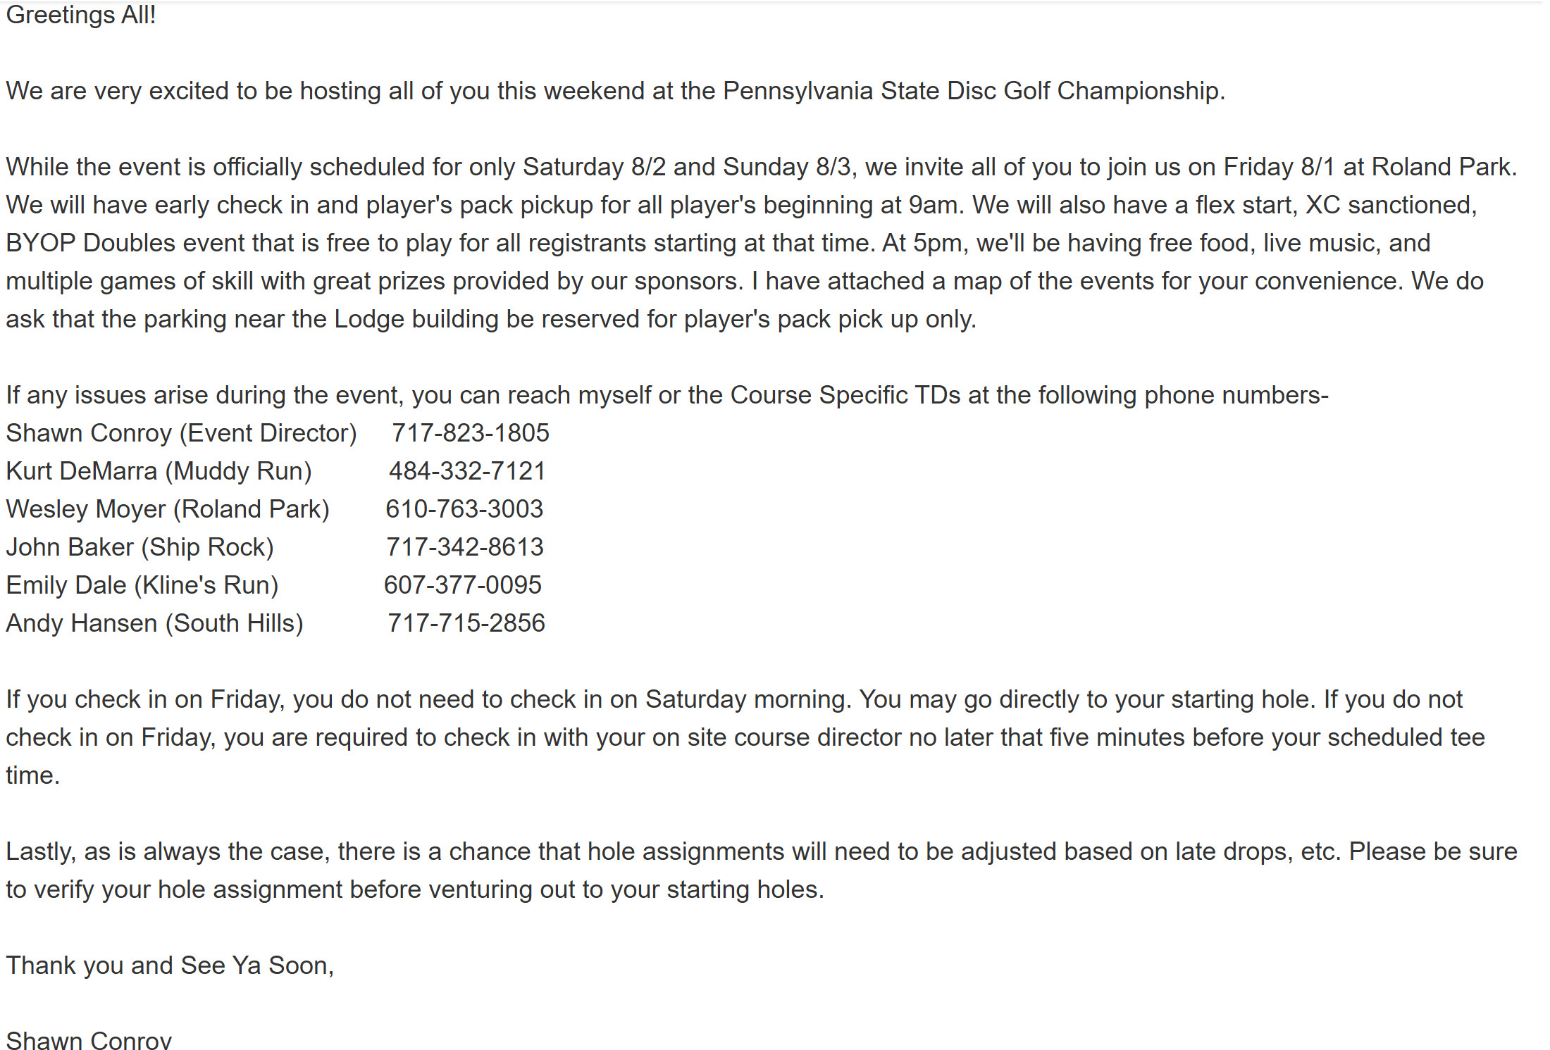Click John Baker's phone number 717-342-8613
Image resolution: width=1550 pixels, height=1050 pixels.
click(465, 547)
